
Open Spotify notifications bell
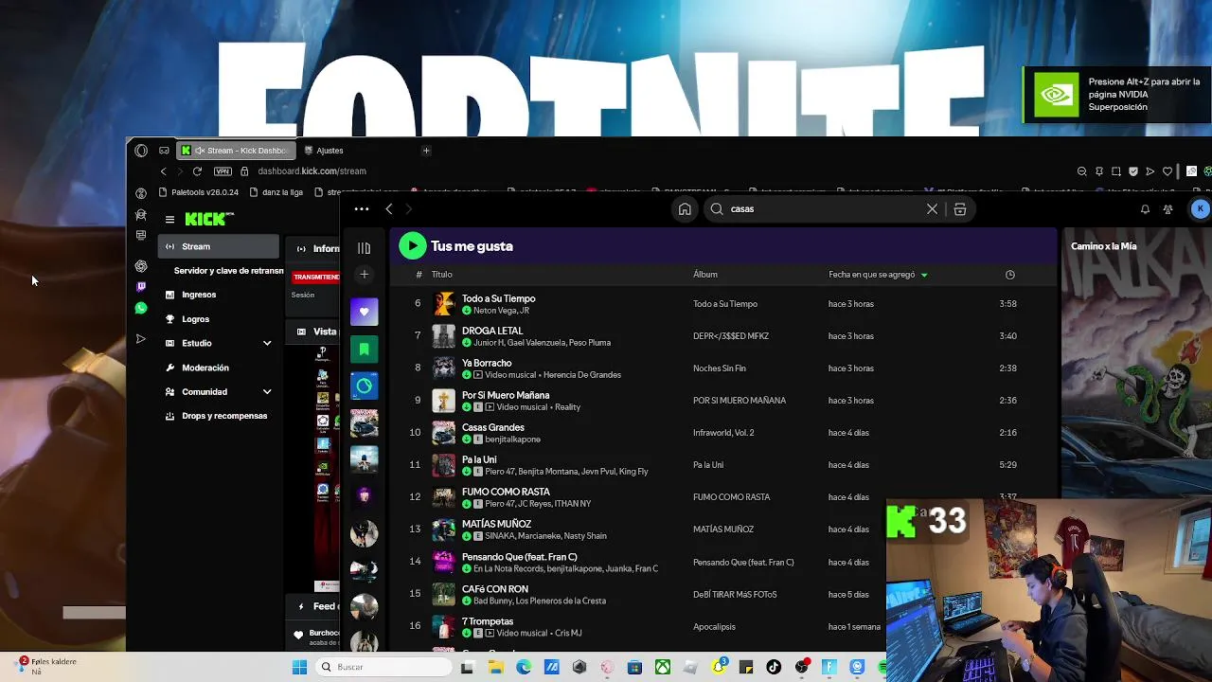coord(1145,209)
